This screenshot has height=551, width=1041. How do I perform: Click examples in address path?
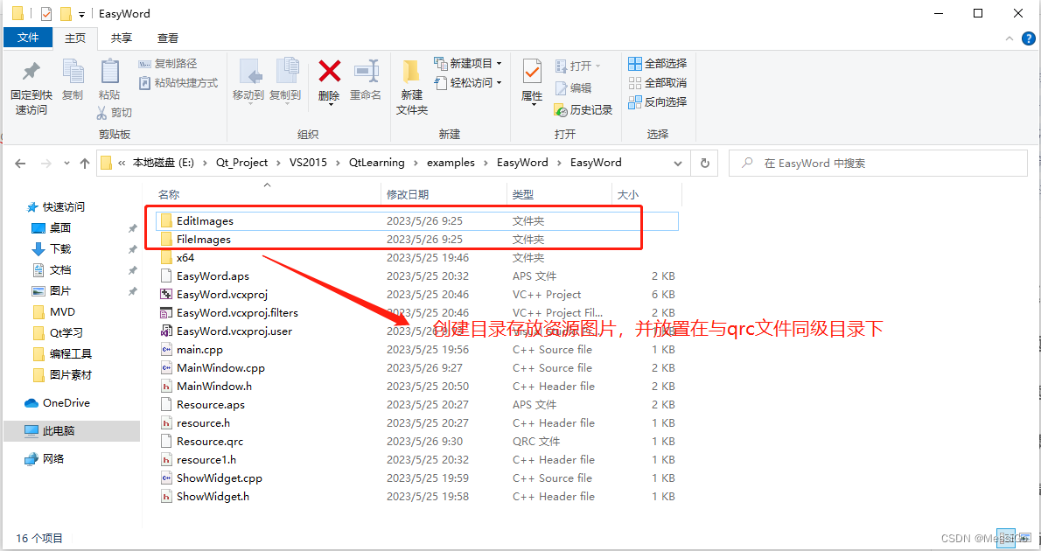point(451,163)
